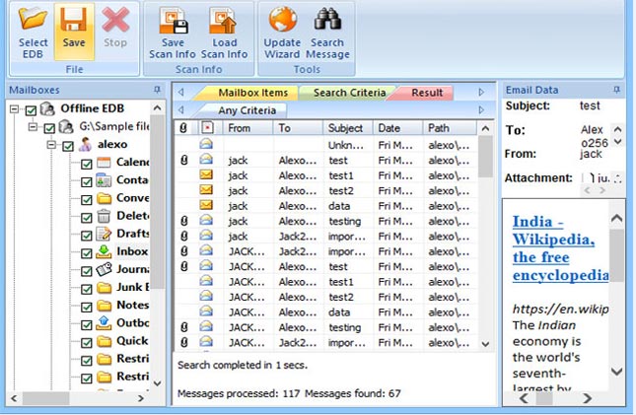Image resolution: width=636 pixels, height=415 pixels.
Task: Click left arrow beside Mailbox Items tab
Action: (180, 92)
